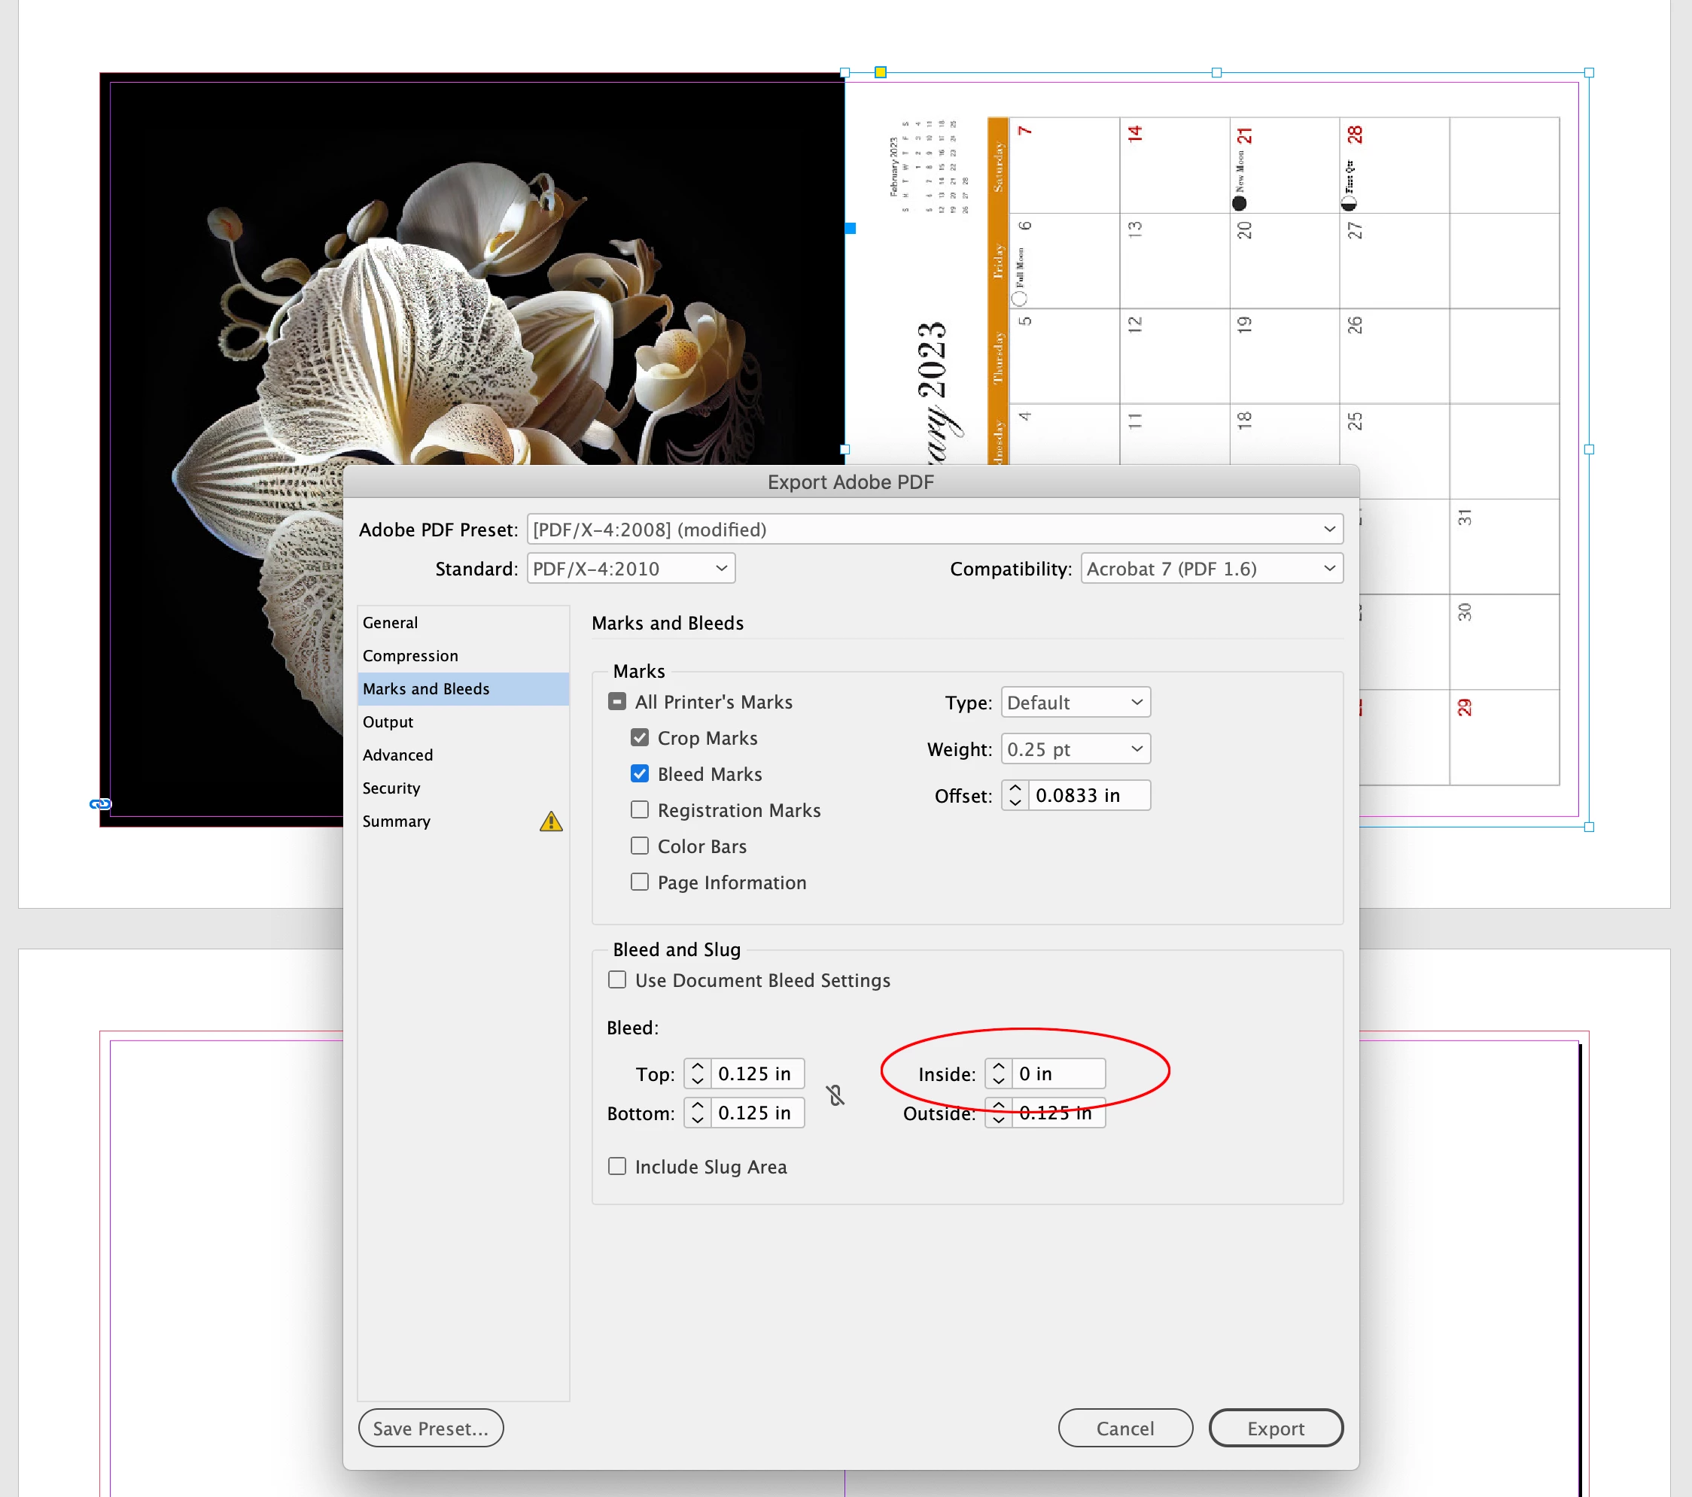Toggle Include Slug Area checkbox
The height and width of the screenshot is (1497, 1692).
coord(617,1167)
